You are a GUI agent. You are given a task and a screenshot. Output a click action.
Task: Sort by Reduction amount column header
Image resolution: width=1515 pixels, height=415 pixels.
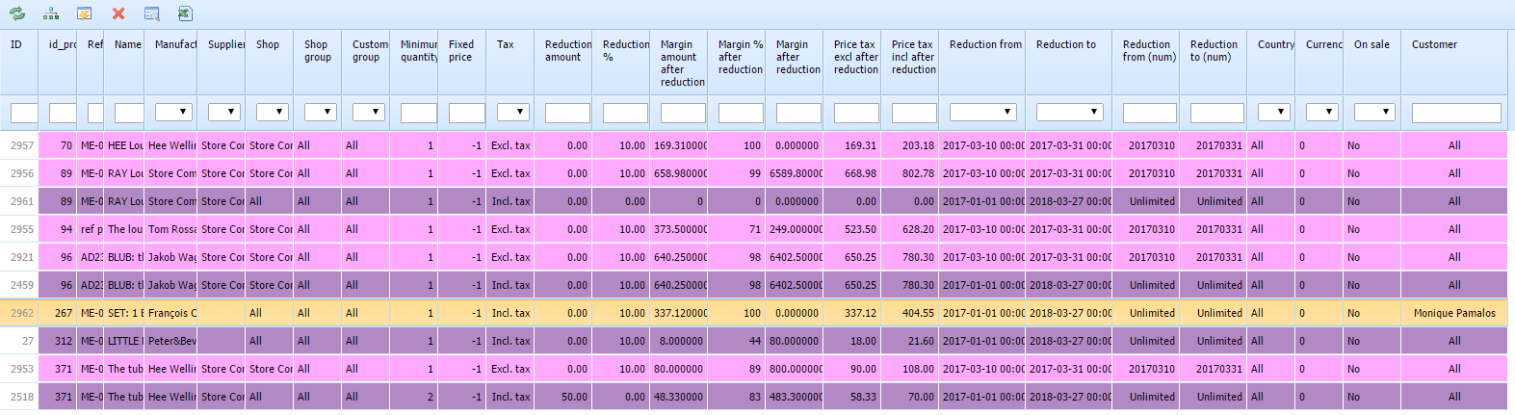click(x=566, y=51)
